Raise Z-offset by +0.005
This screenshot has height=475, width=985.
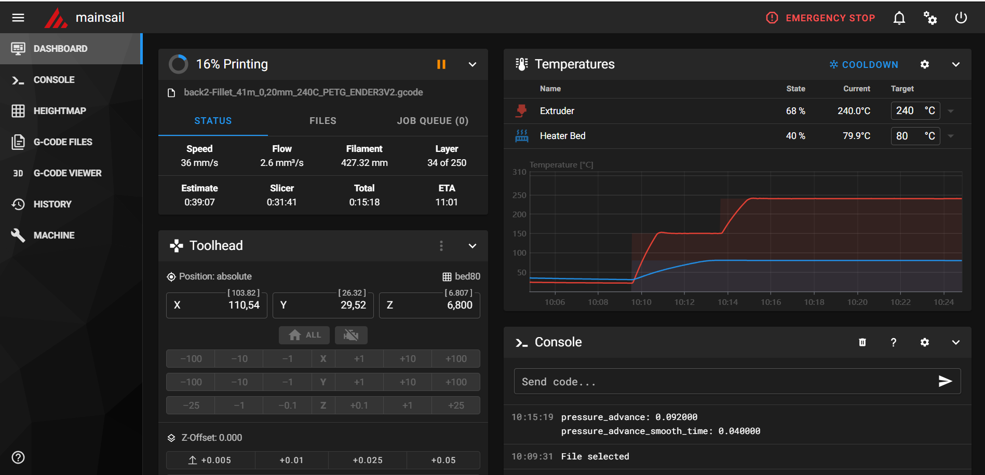[210, 460]
